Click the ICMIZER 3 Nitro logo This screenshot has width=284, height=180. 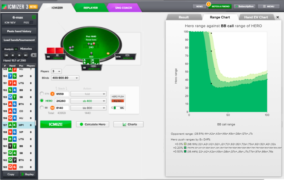coord(20,7)
